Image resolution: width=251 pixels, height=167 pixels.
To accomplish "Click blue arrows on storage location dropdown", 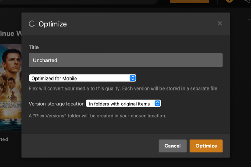I will pos(157,104).
